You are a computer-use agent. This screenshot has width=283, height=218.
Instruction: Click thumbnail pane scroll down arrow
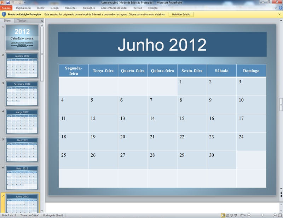tap(42, 211)
